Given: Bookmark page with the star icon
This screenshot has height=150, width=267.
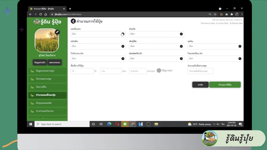Looking at the screenshot, I should (215, 14).
